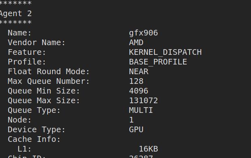The image size is (251, 158).
Task: Click the 'Profile:' label
Action: pyautogui.click(x=27, y=62)
